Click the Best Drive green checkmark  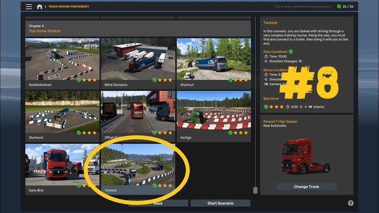(x=266, y=107)
